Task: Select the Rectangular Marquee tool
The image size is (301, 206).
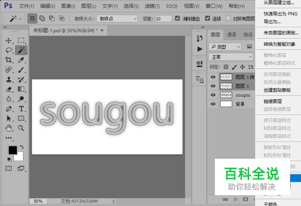Action: click(21, 41)
